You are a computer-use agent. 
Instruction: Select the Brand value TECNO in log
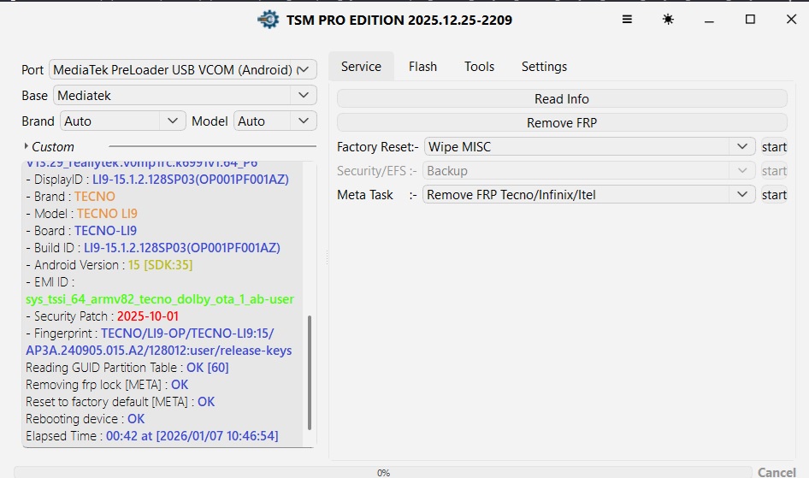[x=95, y=197]
